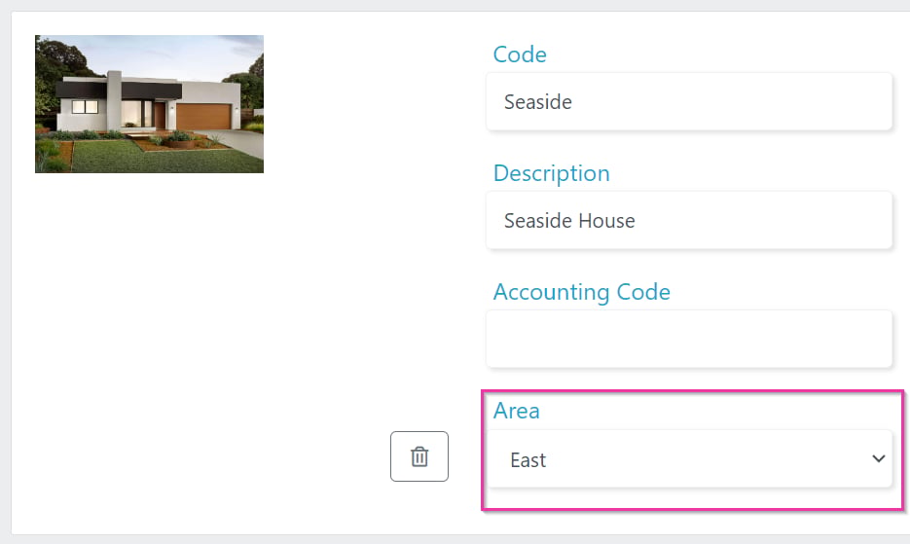Place cursor in the word Seaside in Code

pyautogui.click(x=538, y=101)
